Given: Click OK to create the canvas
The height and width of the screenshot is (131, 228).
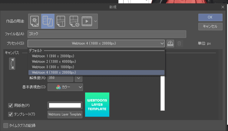Looking at the screenshot, I should [x=210, y=17].
